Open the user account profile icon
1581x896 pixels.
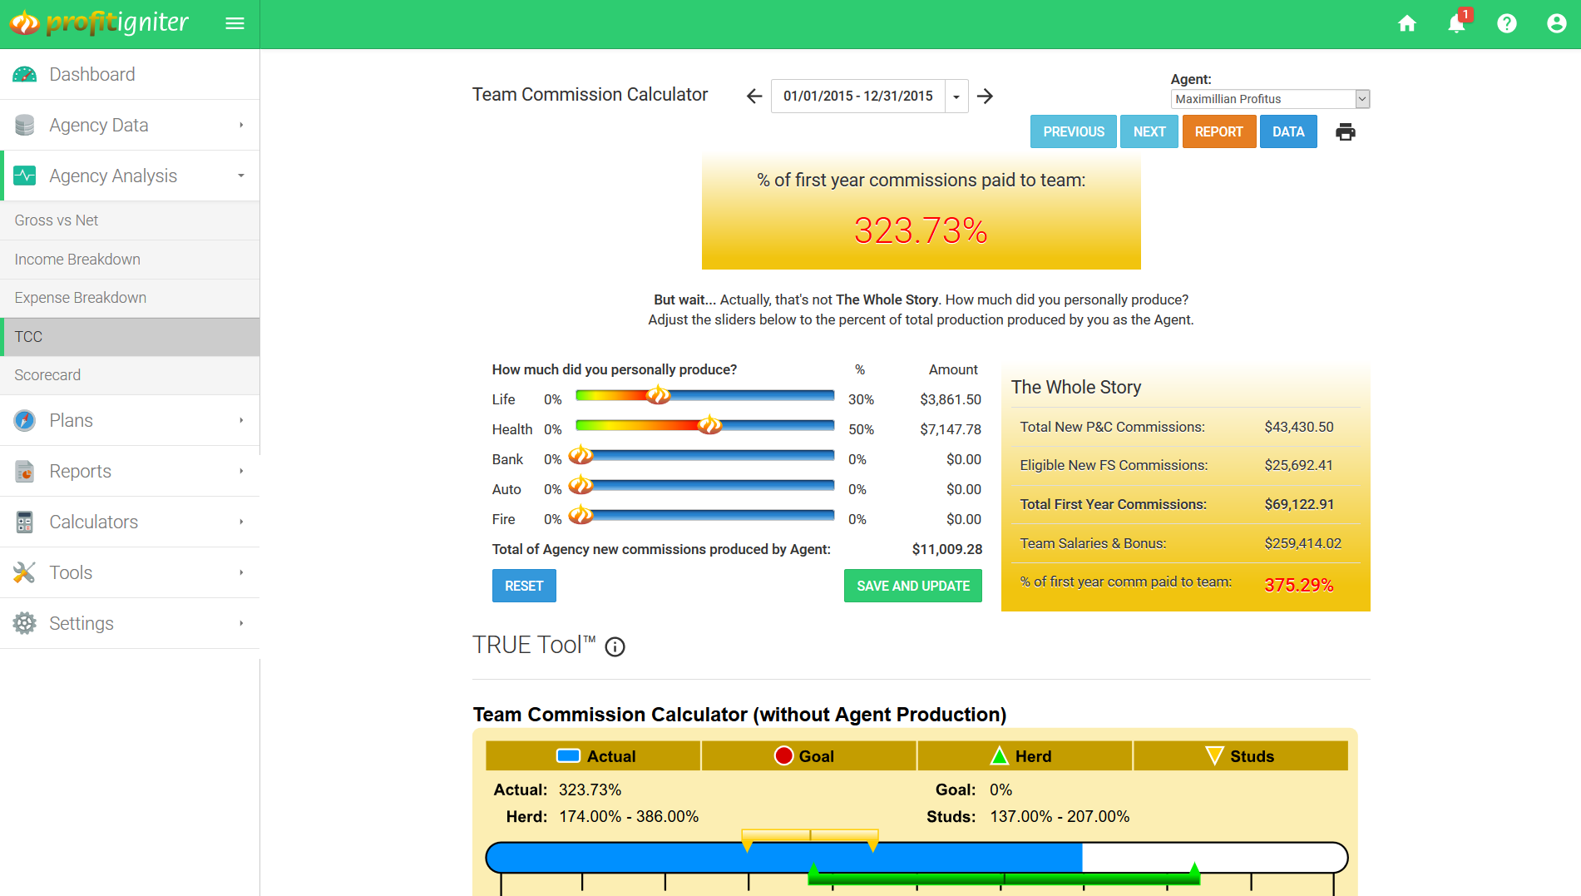[1556, 23]
